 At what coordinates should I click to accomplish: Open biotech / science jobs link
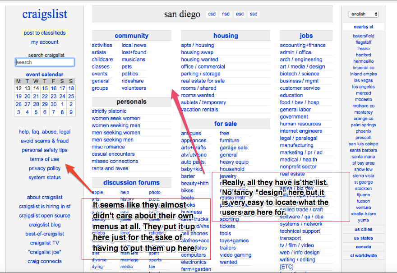[x=299, y=74]
